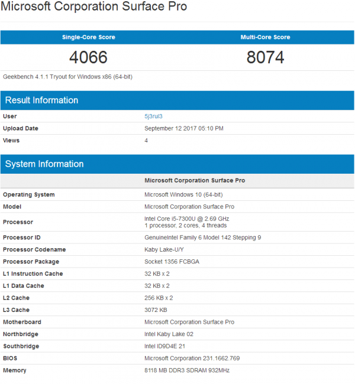Click the Socket 1356 FCBGA value
Viewport: 355px width, 384px height.
172,262
